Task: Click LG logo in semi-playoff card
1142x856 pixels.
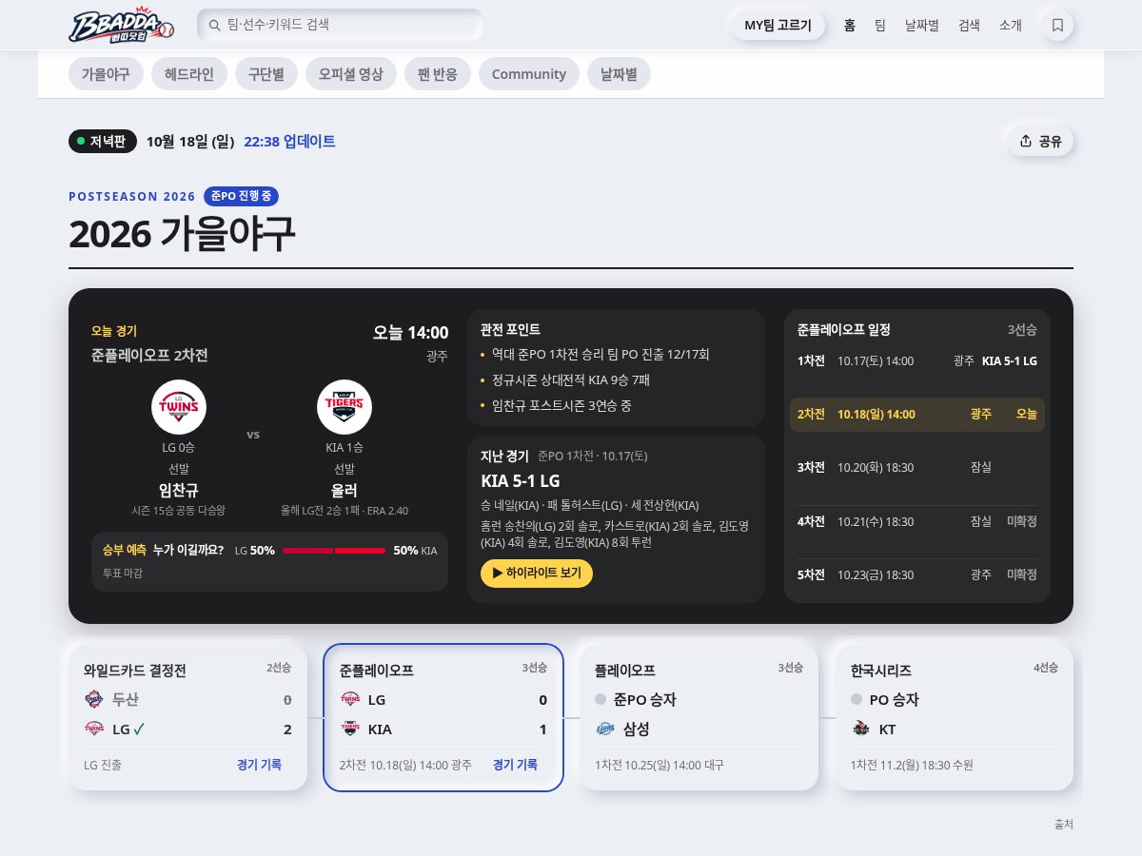Action: pyautogui.click(x=350, y=699)
